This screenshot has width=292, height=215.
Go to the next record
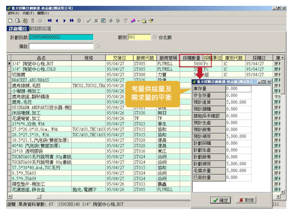(x=65, y=21)
